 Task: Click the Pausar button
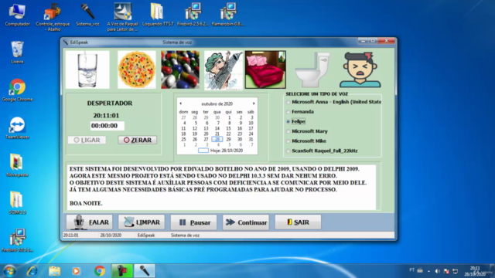[193, 222]
